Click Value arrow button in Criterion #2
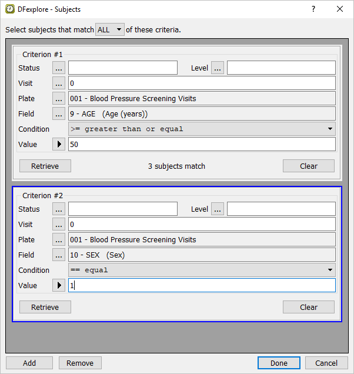The image size is (354, 374). (x=59, y=286)
